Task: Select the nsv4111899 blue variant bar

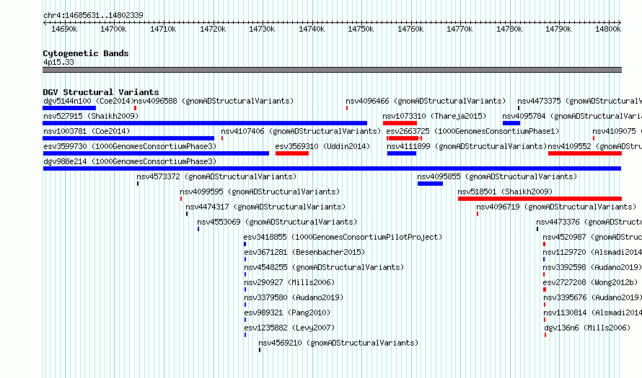Action: coord(402,153)
